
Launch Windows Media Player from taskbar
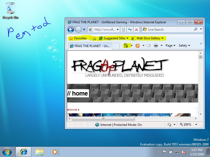click(55, 152)
